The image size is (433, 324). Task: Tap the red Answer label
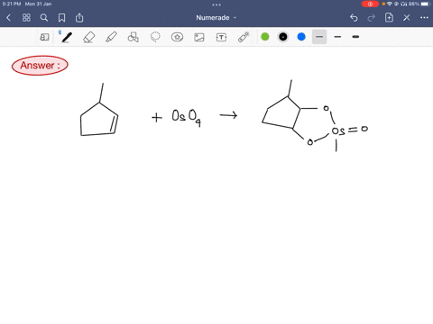[40, 65]
